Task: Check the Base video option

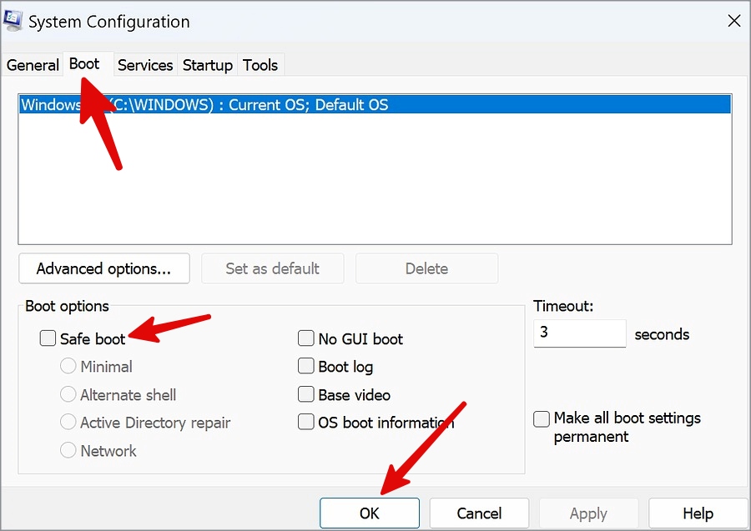Action: [x=306, y=395]
